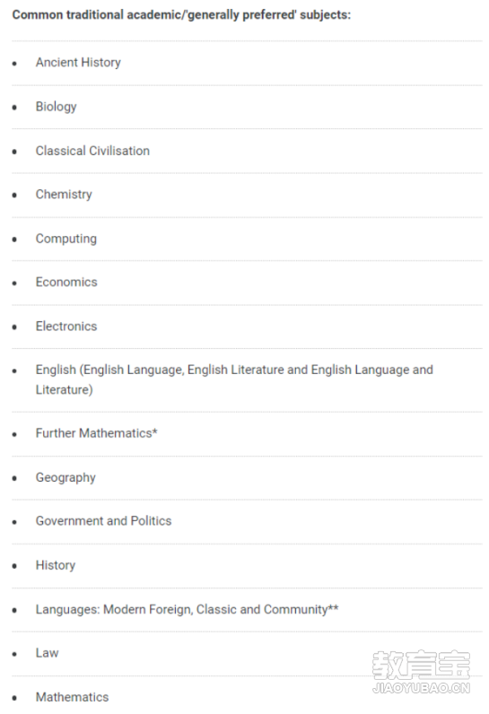Select the Chemistry list item
This screenshot has width=489, height=714.
[x=64, y=195]
